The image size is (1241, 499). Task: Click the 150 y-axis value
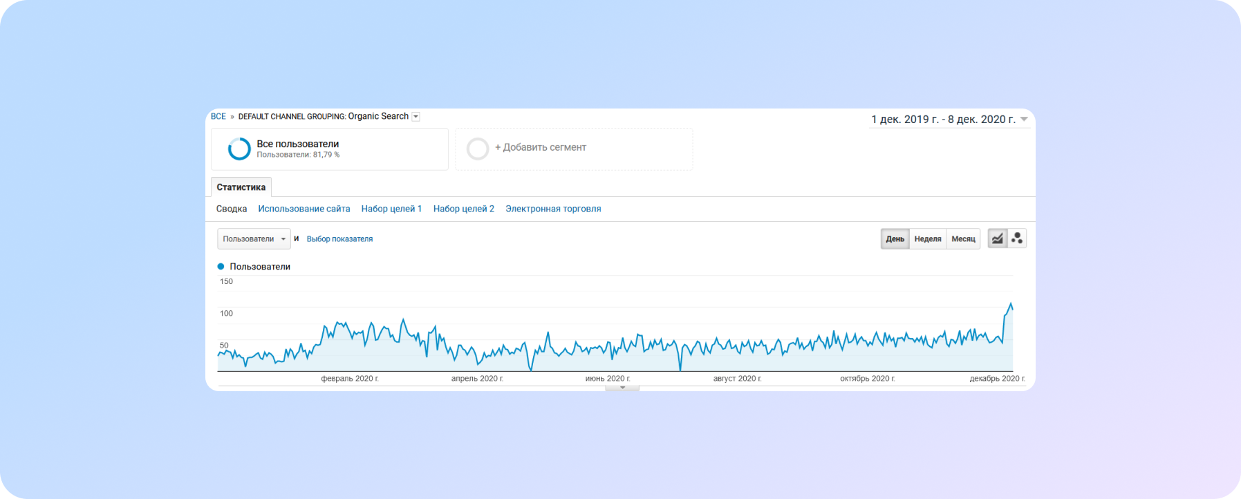226,281
